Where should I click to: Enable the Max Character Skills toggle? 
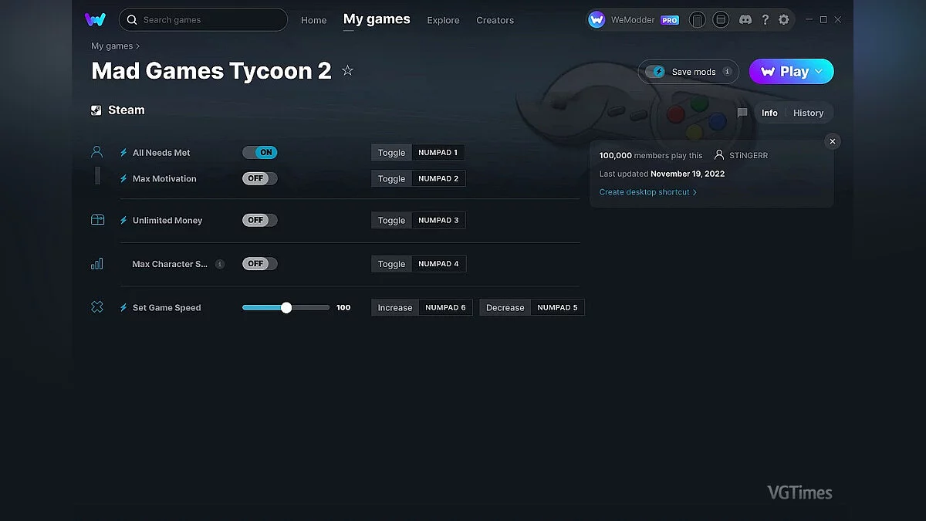pos(260,264)
